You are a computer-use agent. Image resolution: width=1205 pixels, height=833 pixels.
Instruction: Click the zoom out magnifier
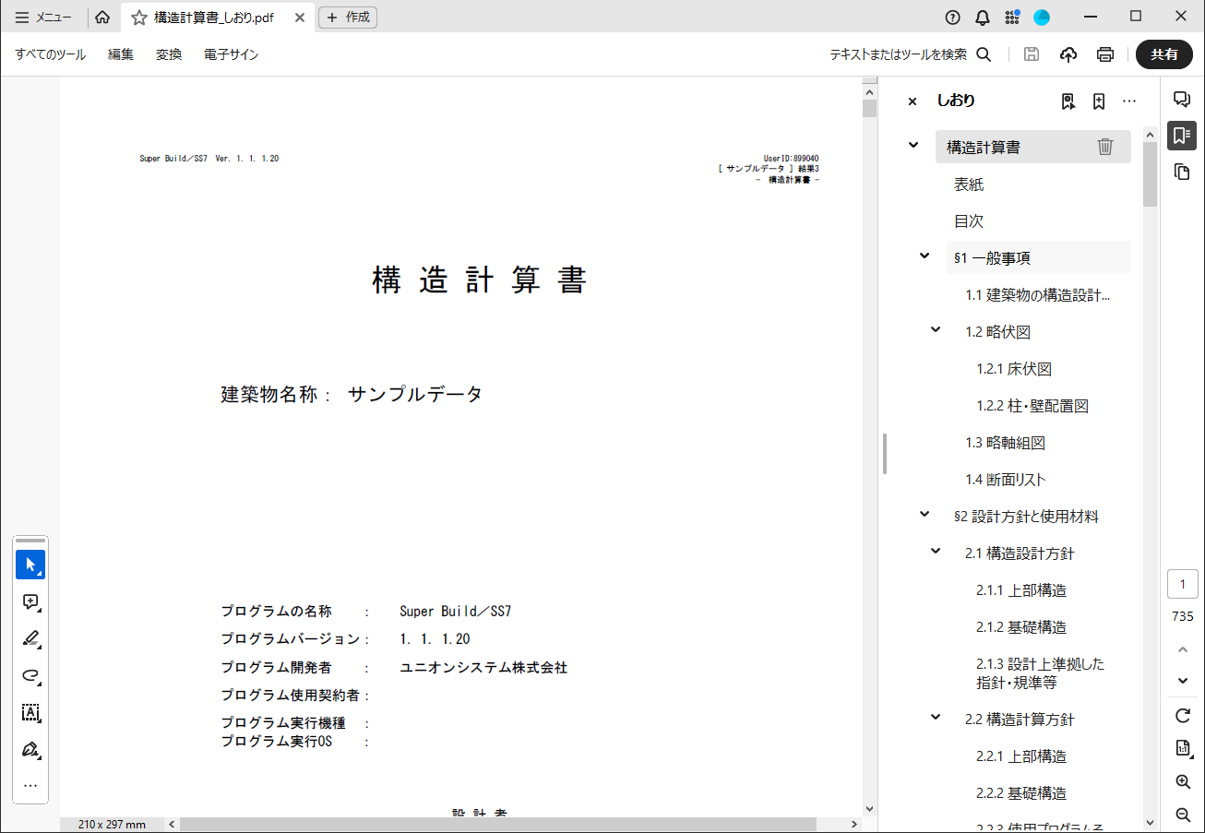1183,815
